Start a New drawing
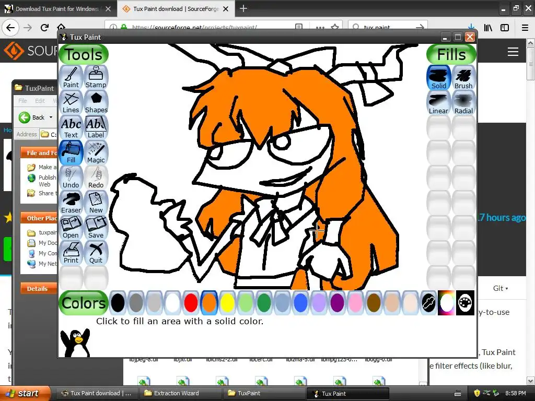 click(x=96, y=203)
